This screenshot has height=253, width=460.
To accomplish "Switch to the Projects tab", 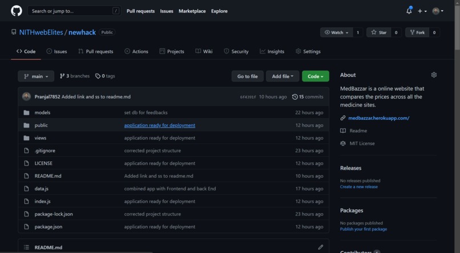I will tap(172, 51).
